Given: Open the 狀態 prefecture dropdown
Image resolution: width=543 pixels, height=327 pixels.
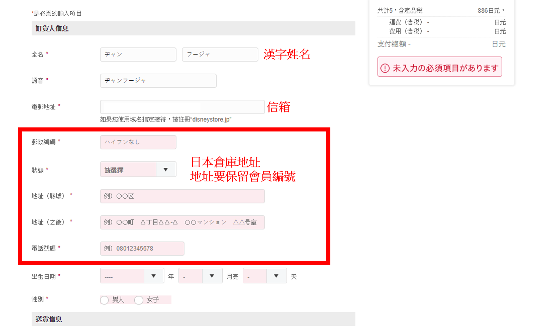Looking at the screenshot, I should tap(138, 170).
